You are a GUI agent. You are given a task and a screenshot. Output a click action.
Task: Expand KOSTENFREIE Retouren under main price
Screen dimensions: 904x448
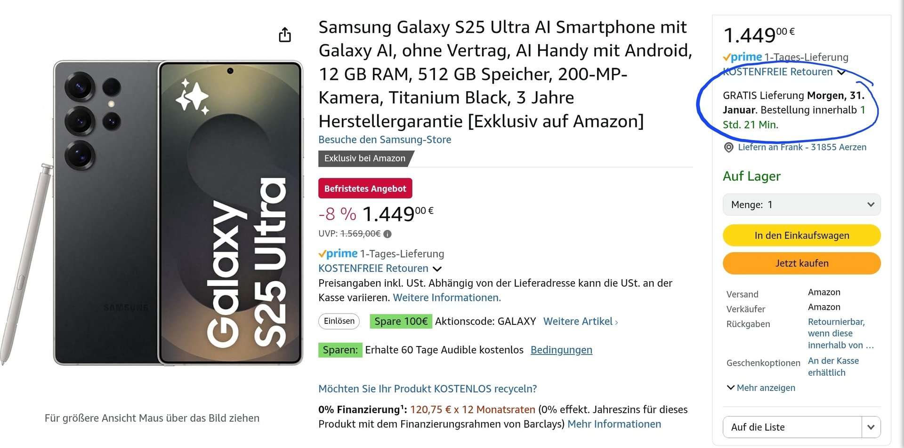click(x=437, y=269)
